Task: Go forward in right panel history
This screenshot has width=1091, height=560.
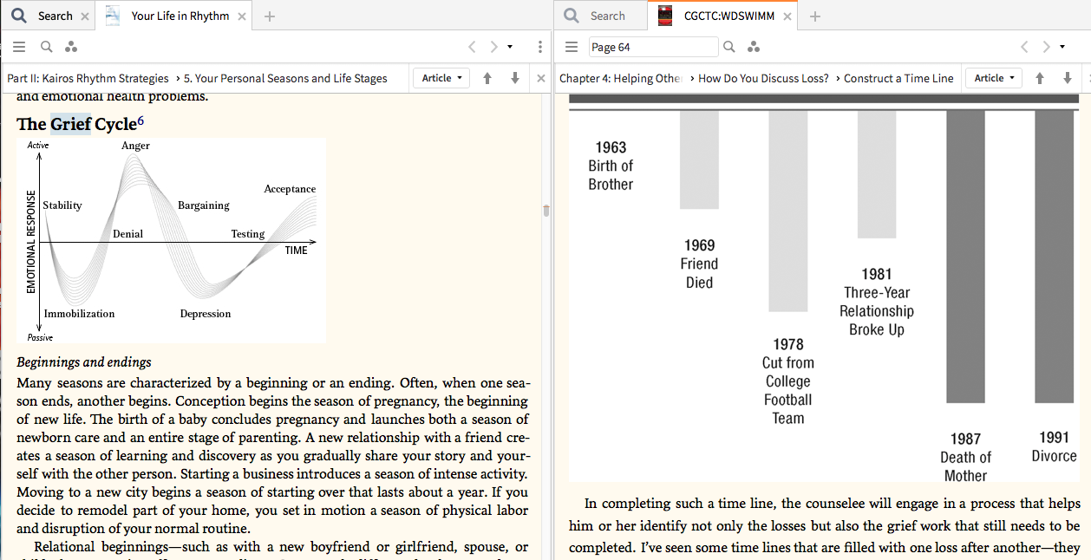Action: [x=1047, y=47]
